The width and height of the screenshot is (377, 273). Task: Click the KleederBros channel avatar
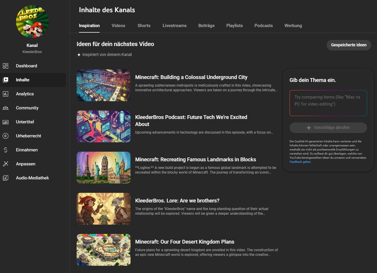[32, 22]
